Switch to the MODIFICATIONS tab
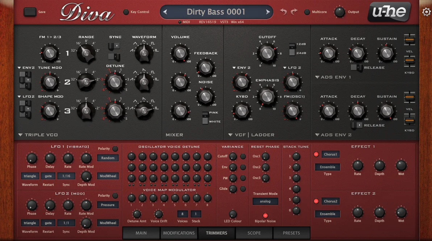The height and width of the screenshot is (241, 432). click(x=179, y=233)
